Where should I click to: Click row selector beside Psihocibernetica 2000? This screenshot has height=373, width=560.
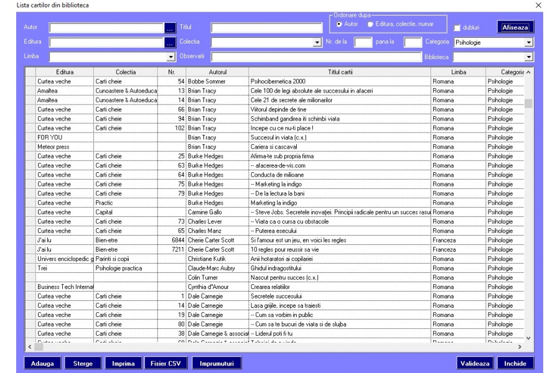click(x=30, y=81)
